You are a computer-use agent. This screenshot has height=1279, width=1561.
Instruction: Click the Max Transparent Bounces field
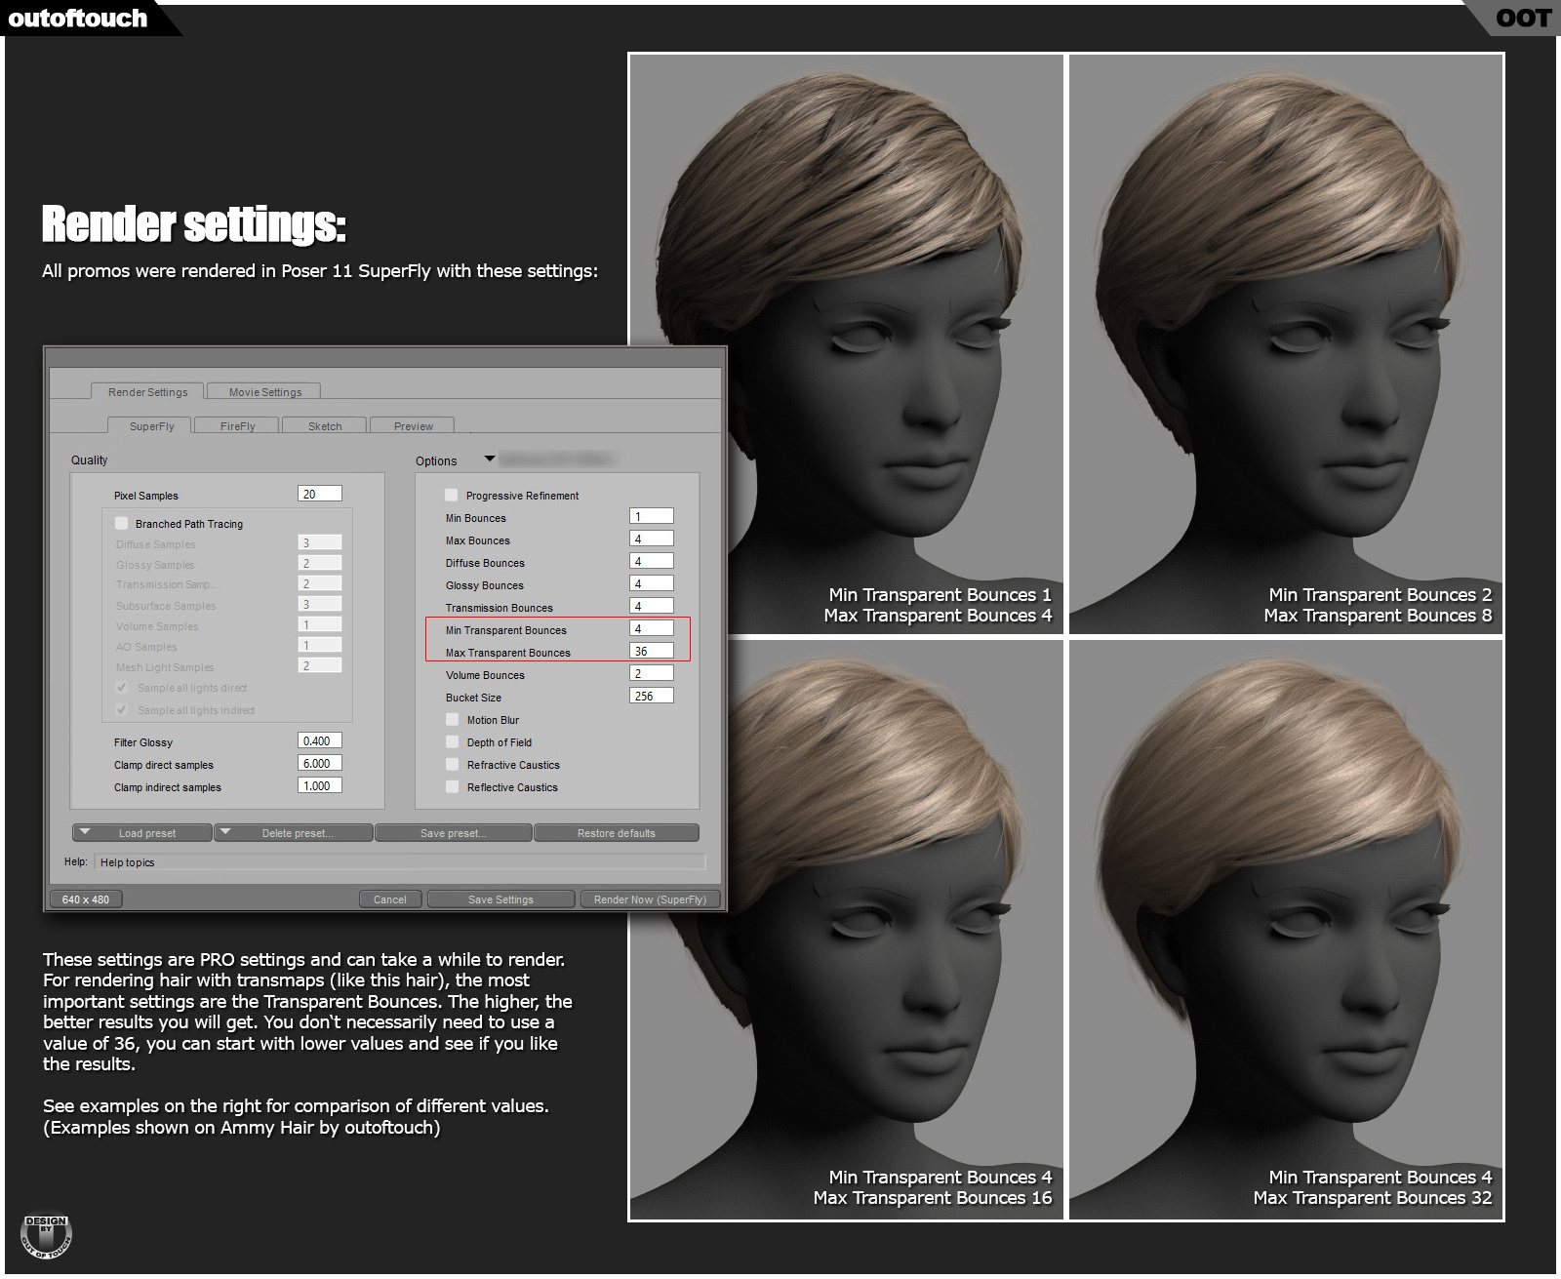[x=652, y=651]
